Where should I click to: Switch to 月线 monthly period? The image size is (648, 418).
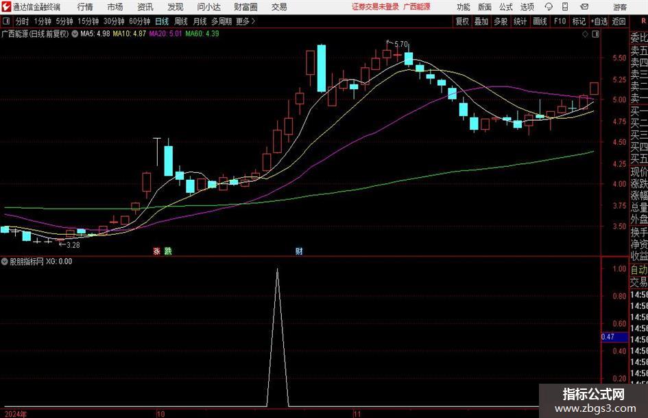pos(200,21)
